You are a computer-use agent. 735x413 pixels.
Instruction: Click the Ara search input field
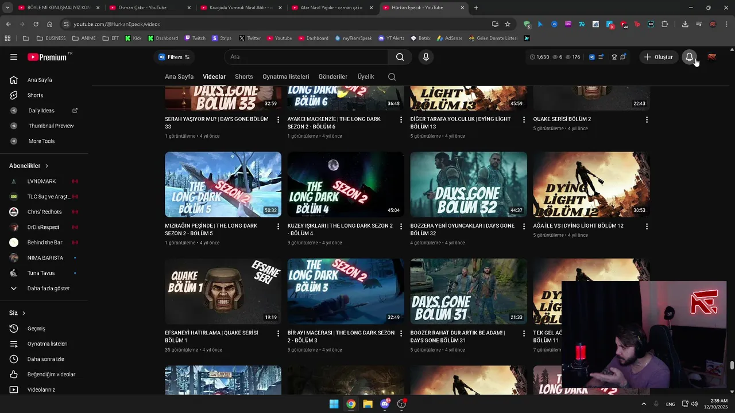[306, 57]
